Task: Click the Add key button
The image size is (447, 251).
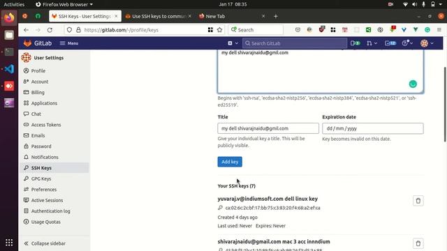Action: 230,162
